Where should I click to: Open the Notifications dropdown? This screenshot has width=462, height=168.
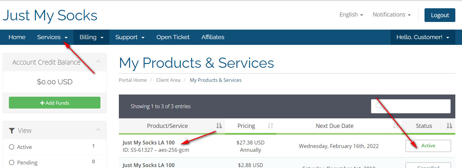391,15
